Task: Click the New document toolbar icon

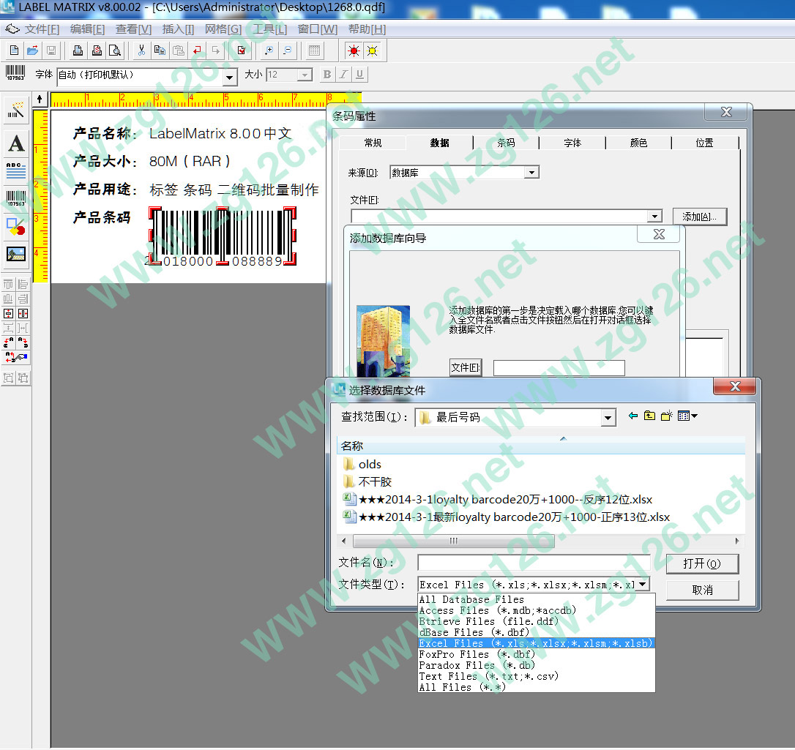Action: pyautogui.click(x=14, y=50)
